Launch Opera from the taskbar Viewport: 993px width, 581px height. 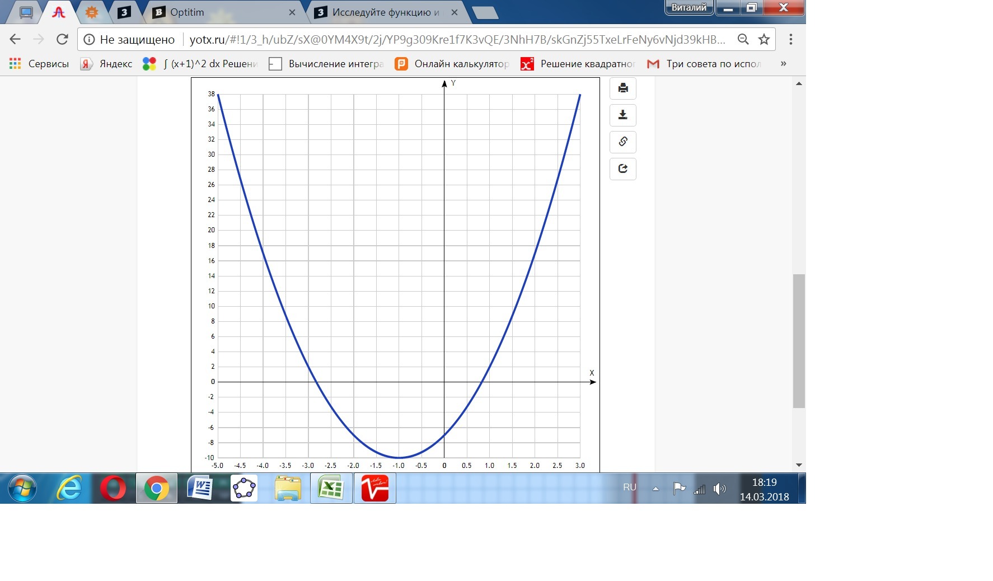coord(113,489)
